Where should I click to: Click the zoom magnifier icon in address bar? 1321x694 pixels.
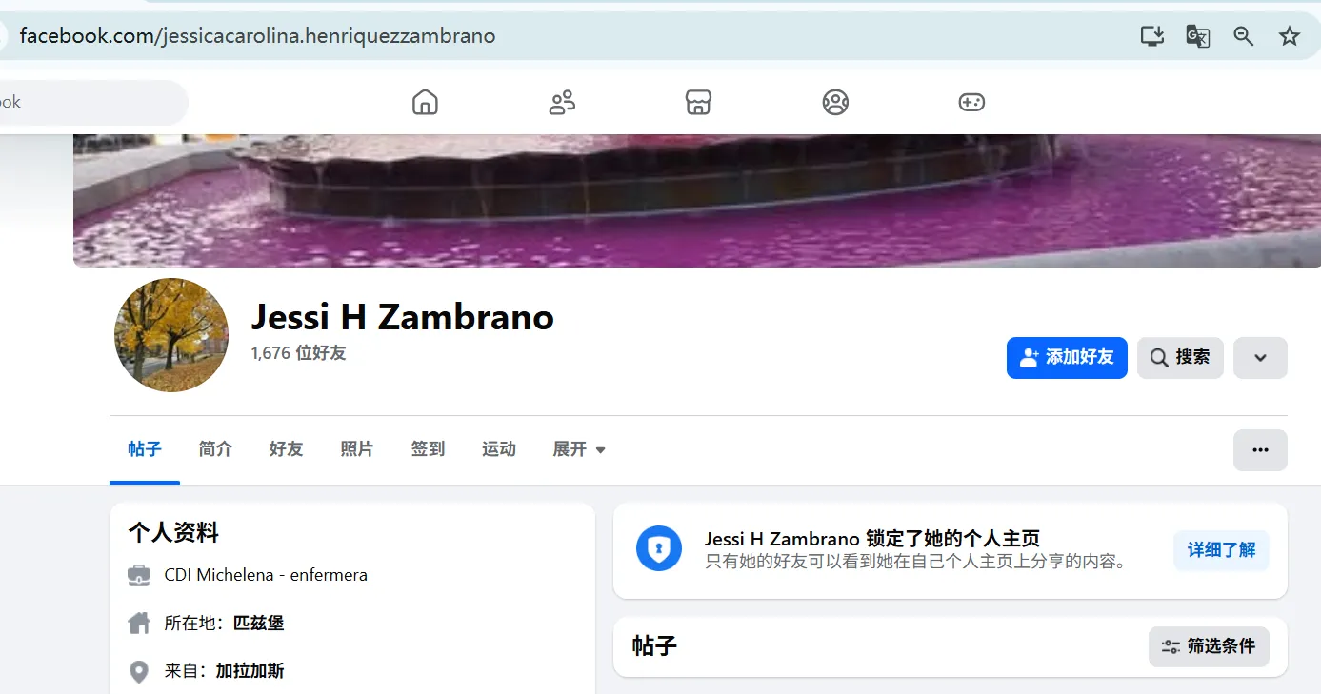(x=1243, y=36)
